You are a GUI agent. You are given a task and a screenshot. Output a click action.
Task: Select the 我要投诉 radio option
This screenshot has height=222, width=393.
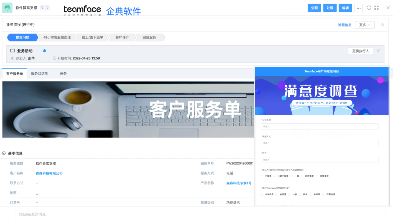click(x=323, y=194)
